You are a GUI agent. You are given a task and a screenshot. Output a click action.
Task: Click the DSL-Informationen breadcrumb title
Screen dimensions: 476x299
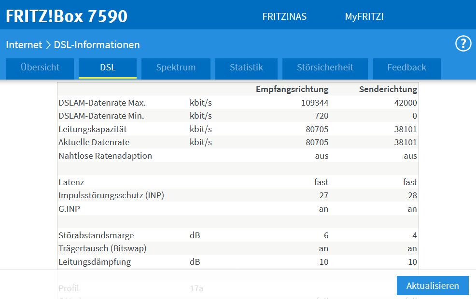(x=97, y=45)
